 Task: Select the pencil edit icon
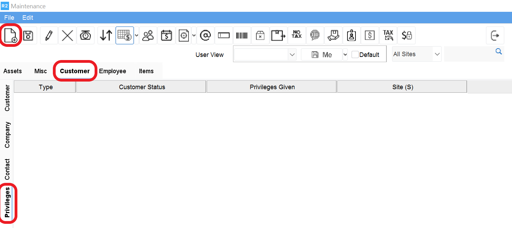[x=49, y=35]
